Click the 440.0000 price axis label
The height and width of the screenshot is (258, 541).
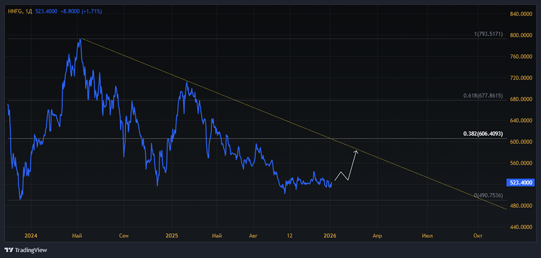tap(521, 227)
